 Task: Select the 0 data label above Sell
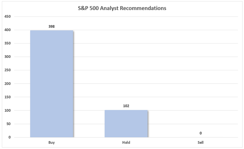coord(201,133)
